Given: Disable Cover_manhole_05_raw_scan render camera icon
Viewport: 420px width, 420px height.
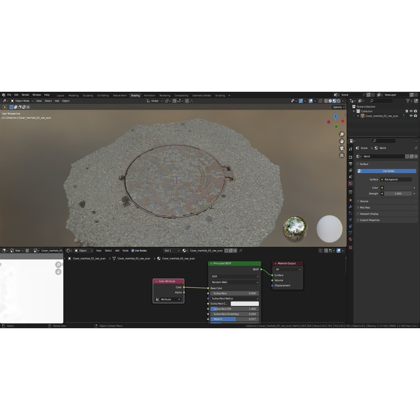Looking at the screenshot, I should click(415, 116).
